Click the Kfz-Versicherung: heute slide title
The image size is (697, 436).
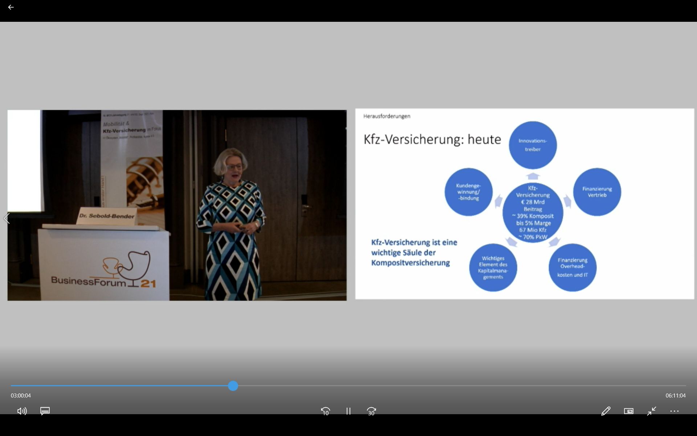(432, 140)
